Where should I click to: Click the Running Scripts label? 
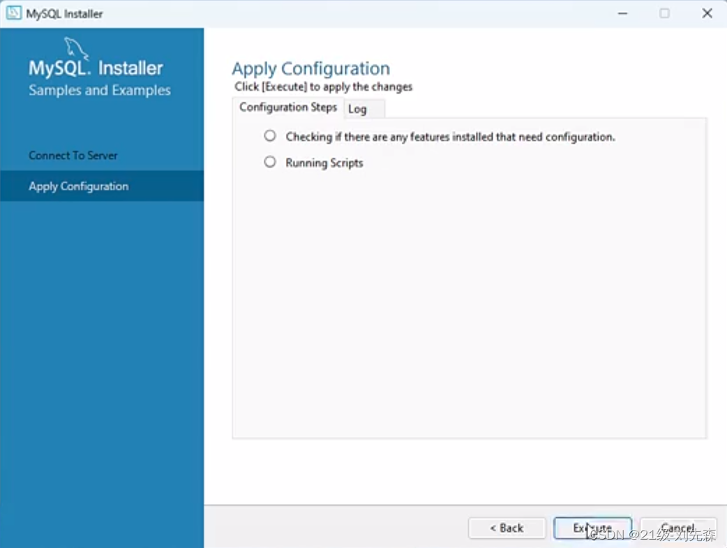[x=324, y=162]
